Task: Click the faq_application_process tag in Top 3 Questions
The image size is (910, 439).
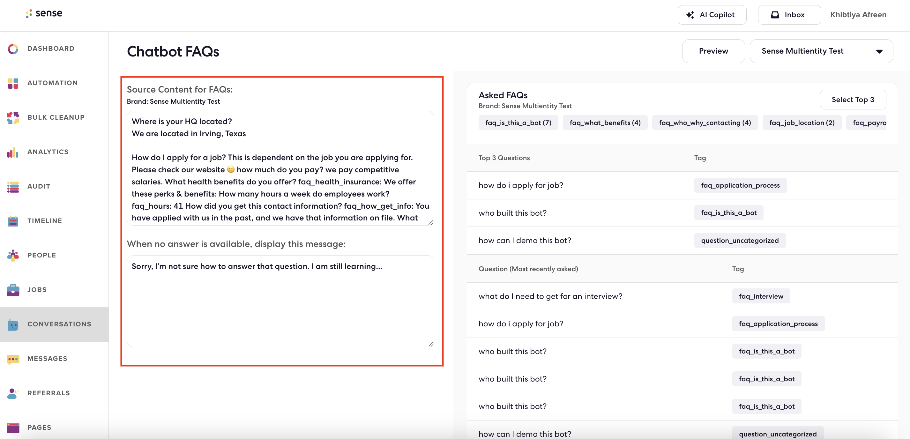Action: coord(740,185)
